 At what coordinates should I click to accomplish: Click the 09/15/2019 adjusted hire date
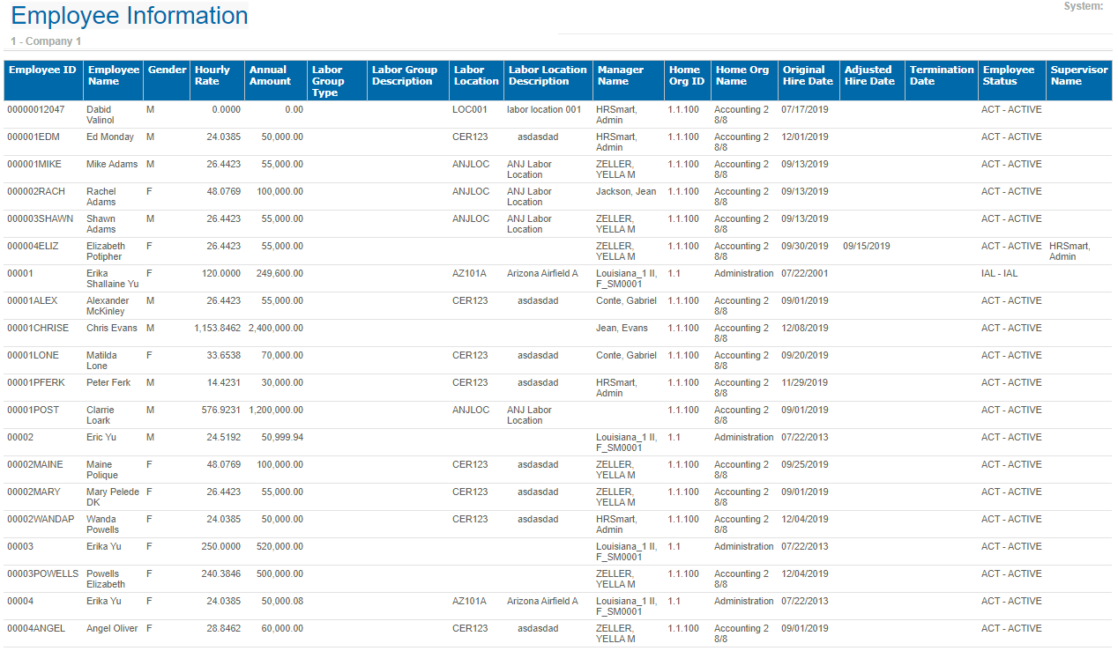[x=866, y=247]
